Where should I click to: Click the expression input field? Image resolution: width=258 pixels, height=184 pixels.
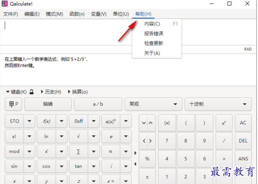point(66,32)
